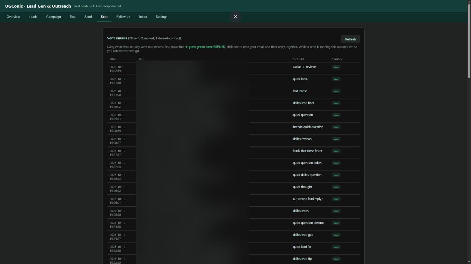Screen dimensions: 471x264
Task: Click the SUBJECT column header
Action: pyautogui.click(x=298, y=59)
